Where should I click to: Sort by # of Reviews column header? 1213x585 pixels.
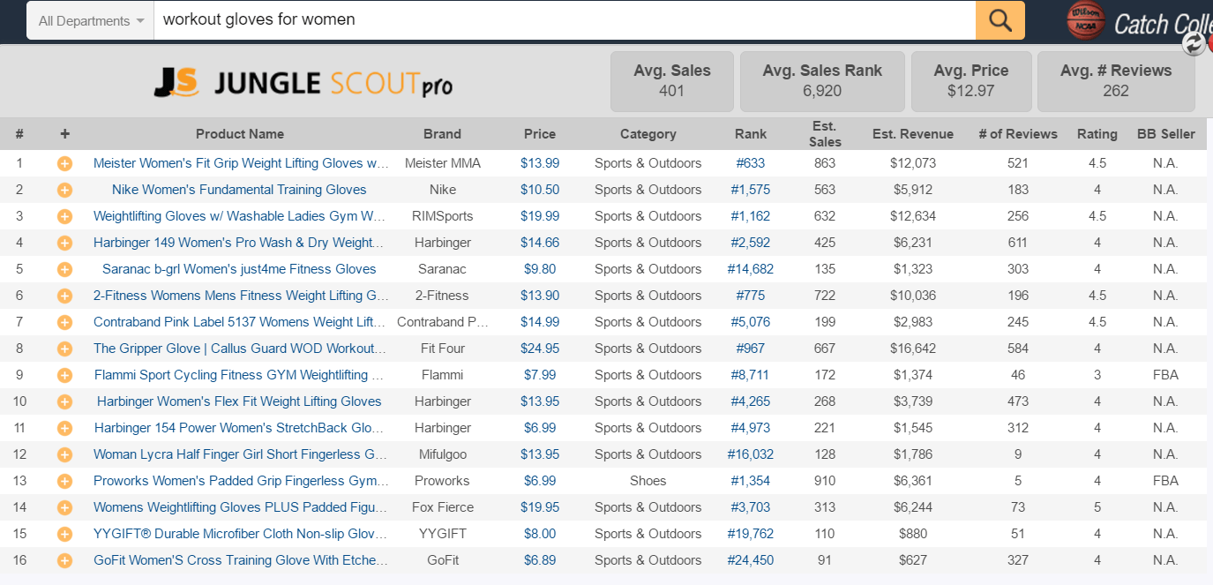click(1017, 134)
